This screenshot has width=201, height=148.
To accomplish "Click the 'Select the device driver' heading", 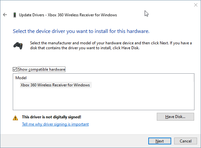I will coord(81,31).
